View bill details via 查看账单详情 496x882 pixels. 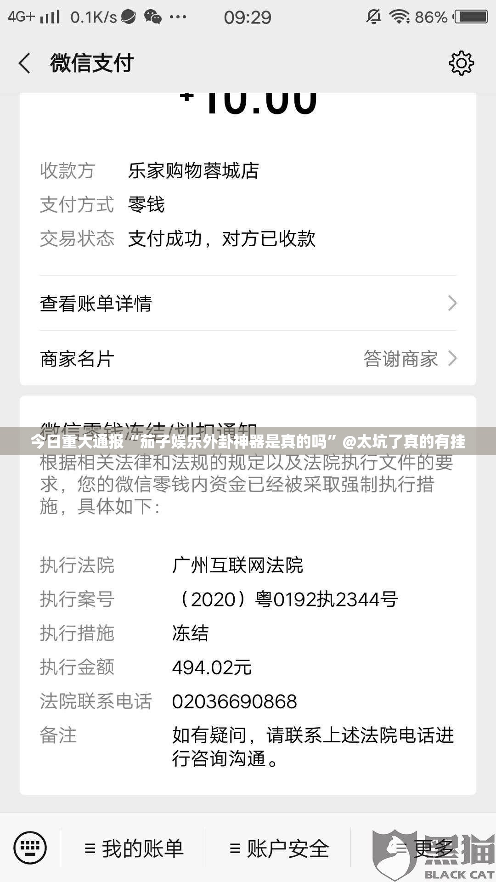coord(248,303)
